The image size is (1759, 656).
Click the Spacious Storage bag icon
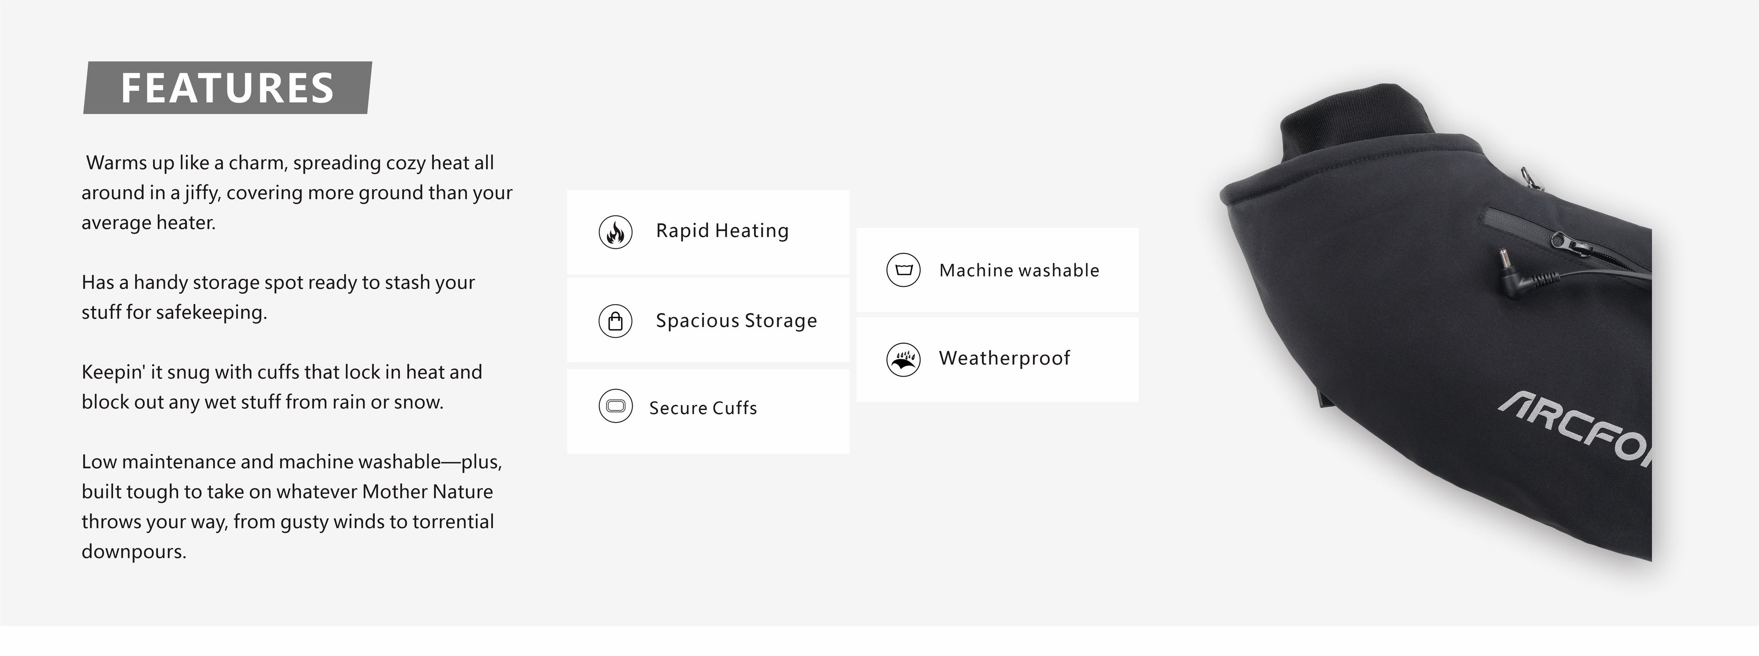pos(615,321)
